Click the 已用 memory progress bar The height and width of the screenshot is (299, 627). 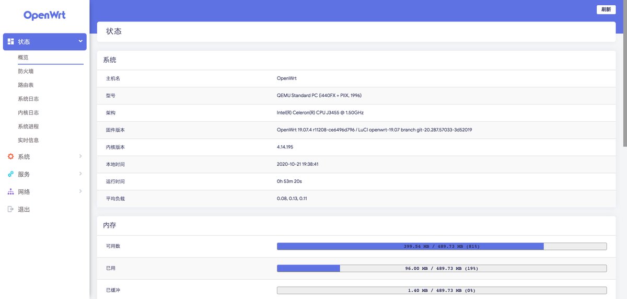click(442, 268)
